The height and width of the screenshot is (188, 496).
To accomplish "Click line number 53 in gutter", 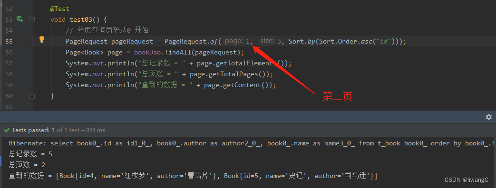I will tap(9, 20).
